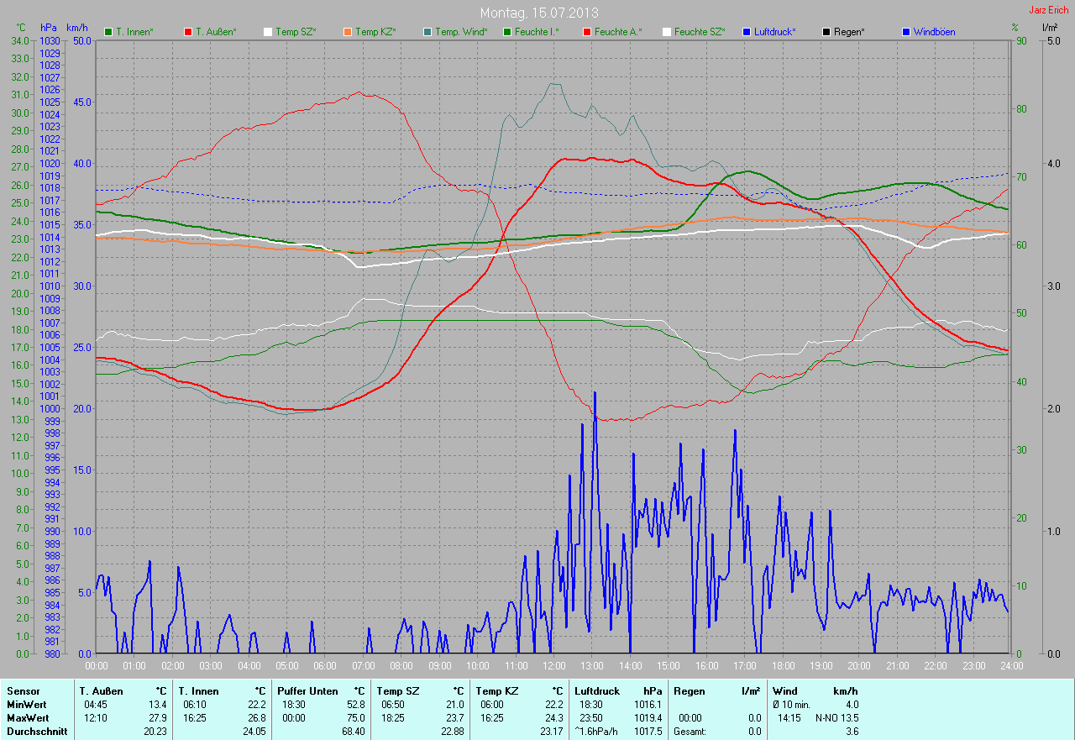Click the Puffer Unten column header
The height and width of the screenshot is (740, 1075).
(307, 690)
